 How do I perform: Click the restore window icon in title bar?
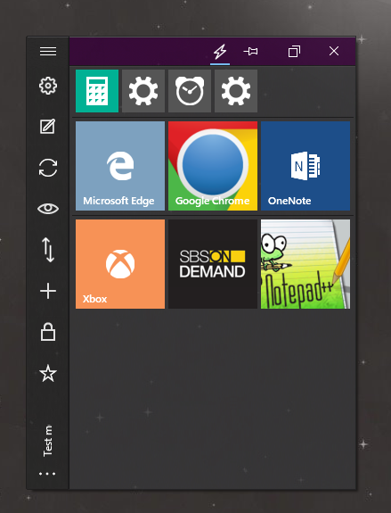click(294, 52)
